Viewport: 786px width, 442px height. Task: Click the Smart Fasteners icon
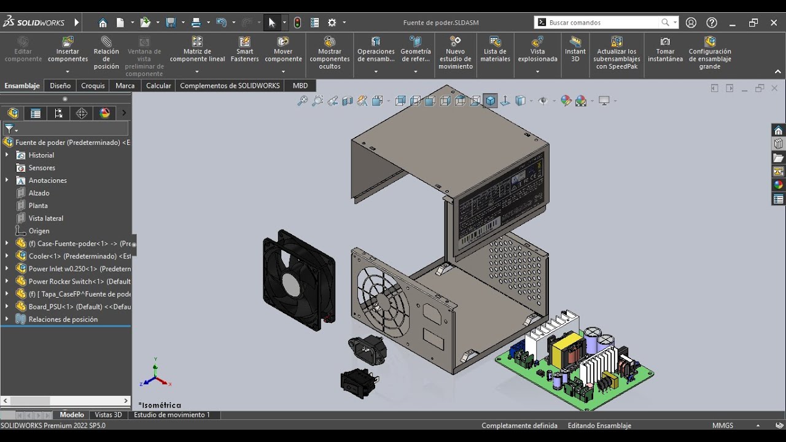pos(244,42)
